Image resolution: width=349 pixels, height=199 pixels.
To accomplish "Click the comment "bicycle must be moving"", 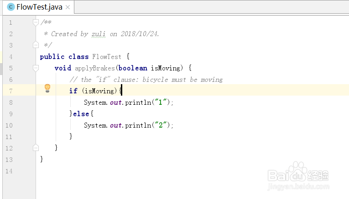I will click(x=182, y=80).
